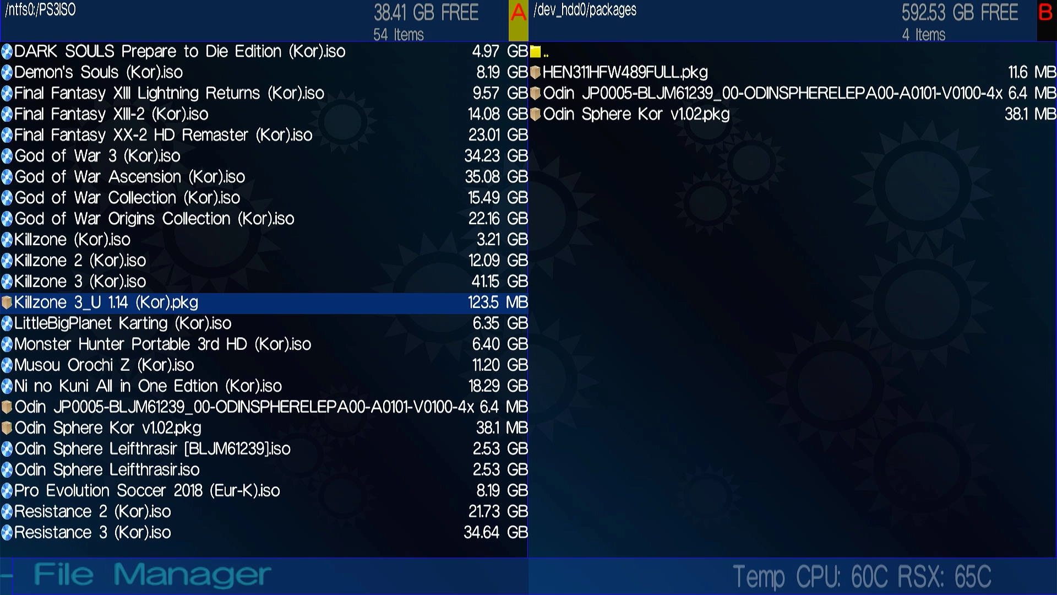The image size is (1057, 595).
Task: Select God of War Origins Collection (Kor).iso
Action: tap(155, 219)
